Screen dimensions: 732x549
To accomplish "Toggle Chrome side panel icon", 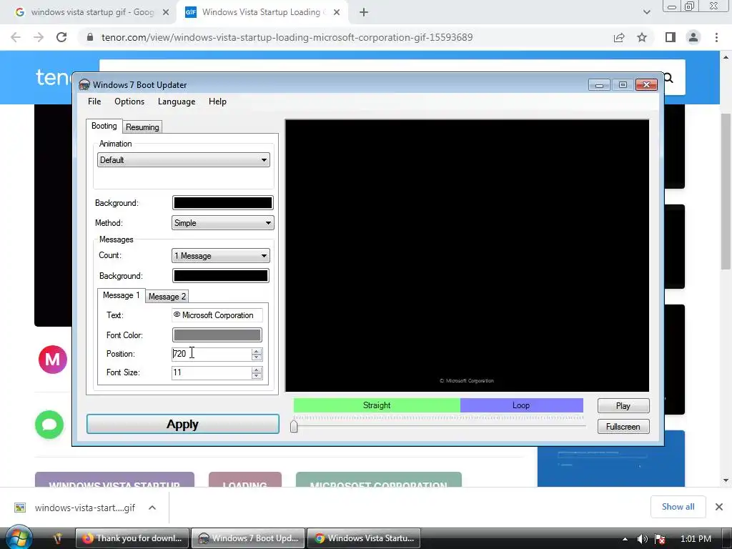I will [x=671, y=37].
